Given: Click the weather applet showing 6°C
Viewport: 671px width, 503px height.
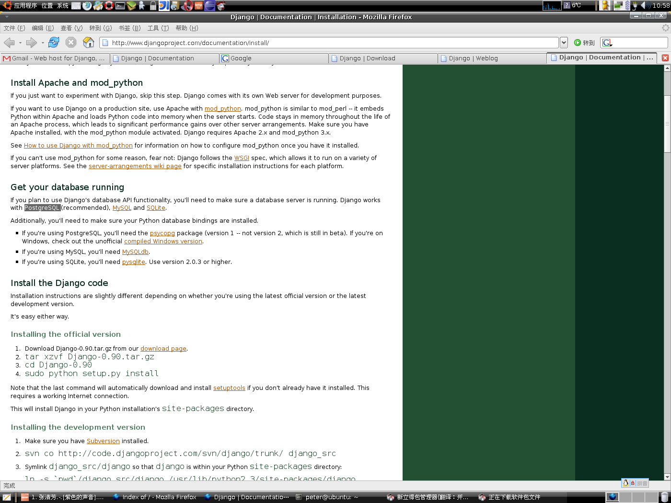Looking at the screenshot, I should pos(572,5).
